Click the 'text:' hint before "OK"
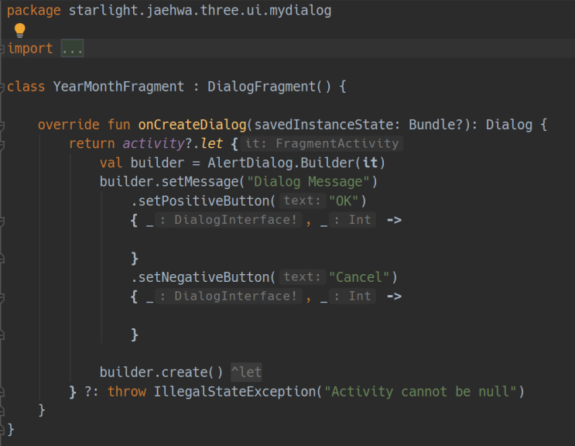575x446 pixels. click(x=302, y=201)
